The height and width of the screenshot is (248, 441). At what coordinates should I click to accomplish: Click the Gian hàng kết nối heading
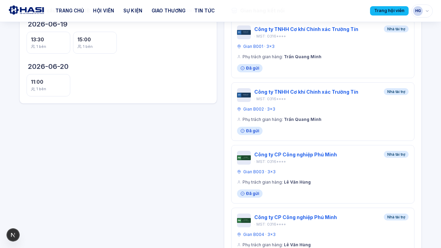[x=262, y=11]
